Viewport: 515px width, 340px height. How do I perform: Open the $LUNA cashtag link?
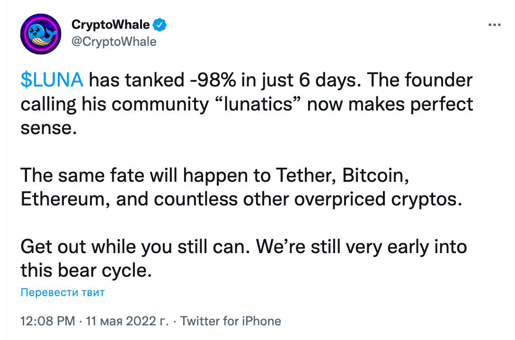[52, 80]
